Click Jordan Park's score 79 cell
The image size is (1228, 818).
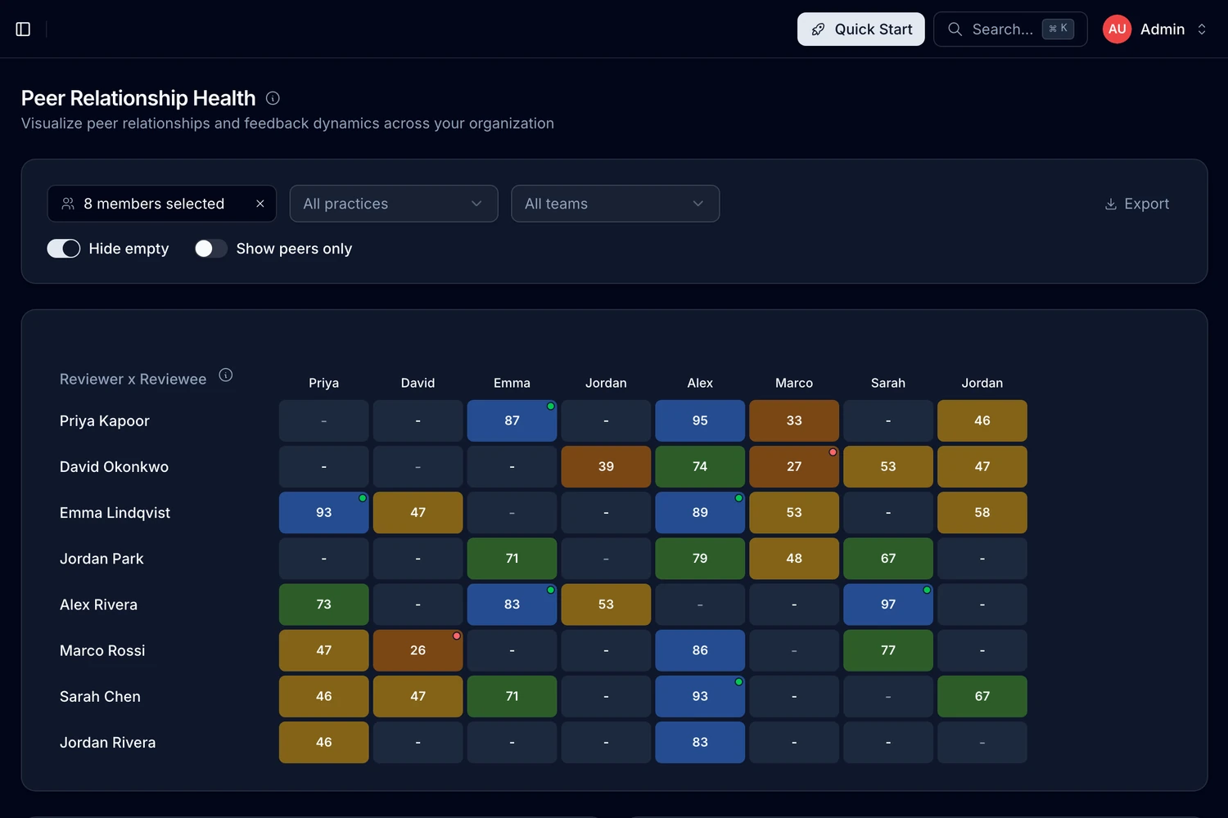pos(700,559)
